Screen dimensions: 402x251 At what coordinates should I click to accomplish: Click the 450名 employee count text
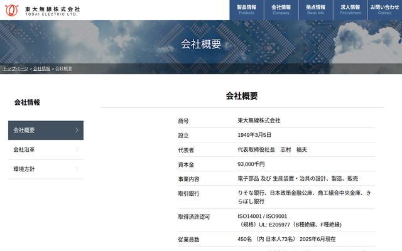[286, 239]
